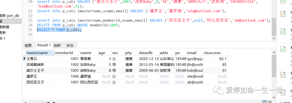This screenshot has height=103, width=292.
Task: Select the 查表 item in the left tree
Action: [3, 33]
